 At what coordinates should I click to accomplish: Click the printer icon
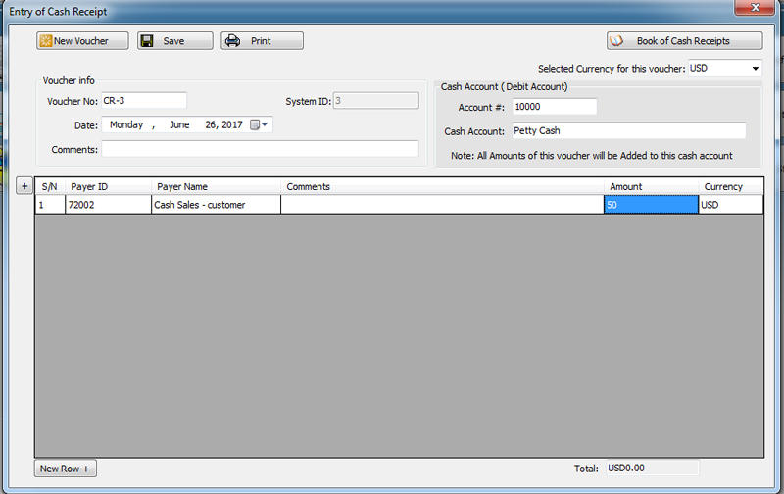coord(232,40)
